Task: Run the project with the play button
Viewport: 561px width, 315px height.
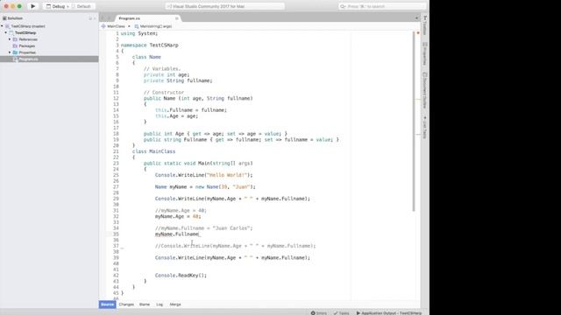Action: pos(32,6)
